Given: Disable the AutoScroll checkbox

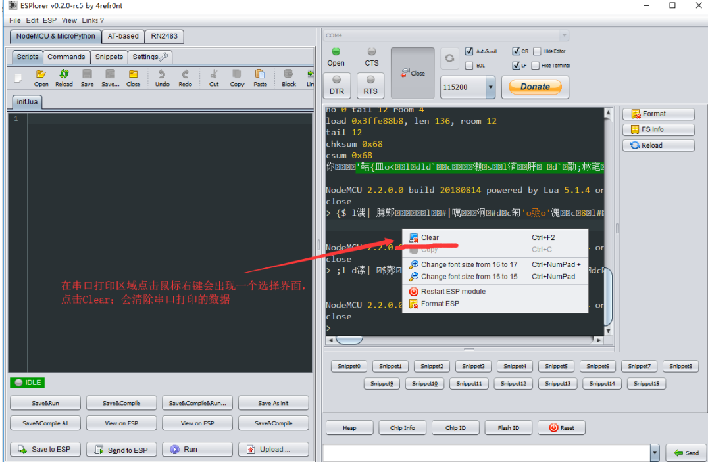Looking at the screenshot, I should point(469,51).
